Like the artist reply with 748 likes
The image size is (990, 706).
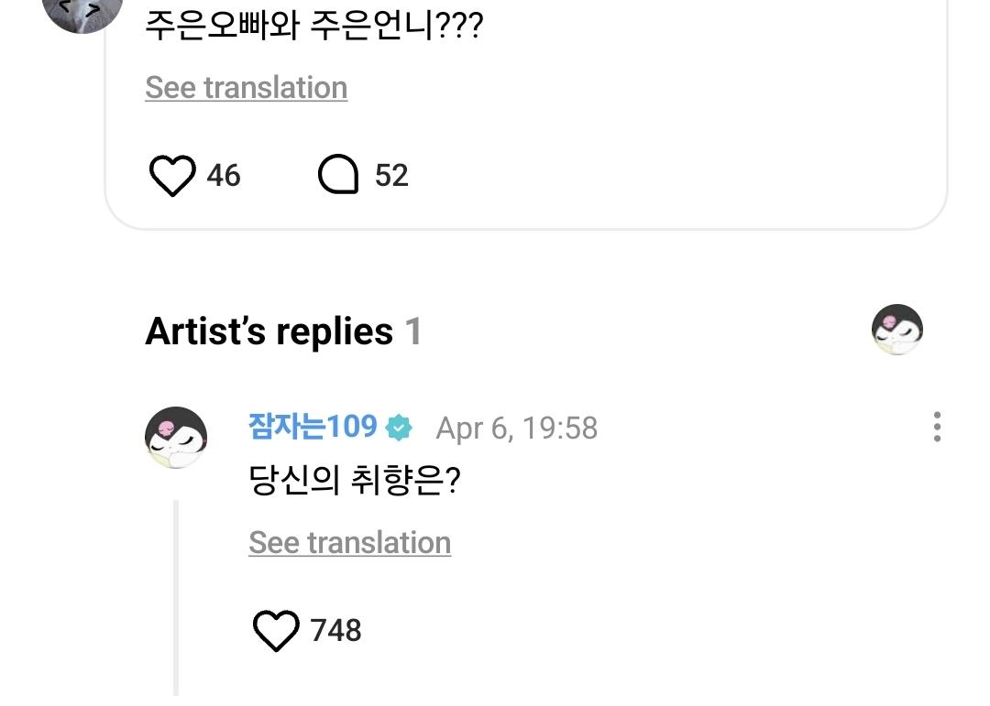(x=276, y=630)
